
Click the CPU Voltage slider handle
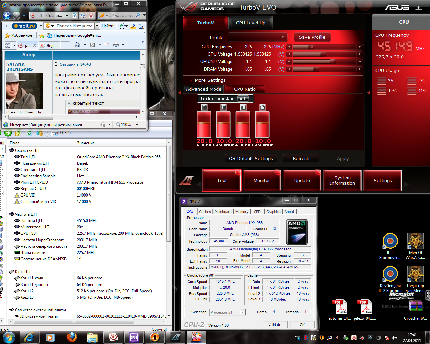[323, 54]
